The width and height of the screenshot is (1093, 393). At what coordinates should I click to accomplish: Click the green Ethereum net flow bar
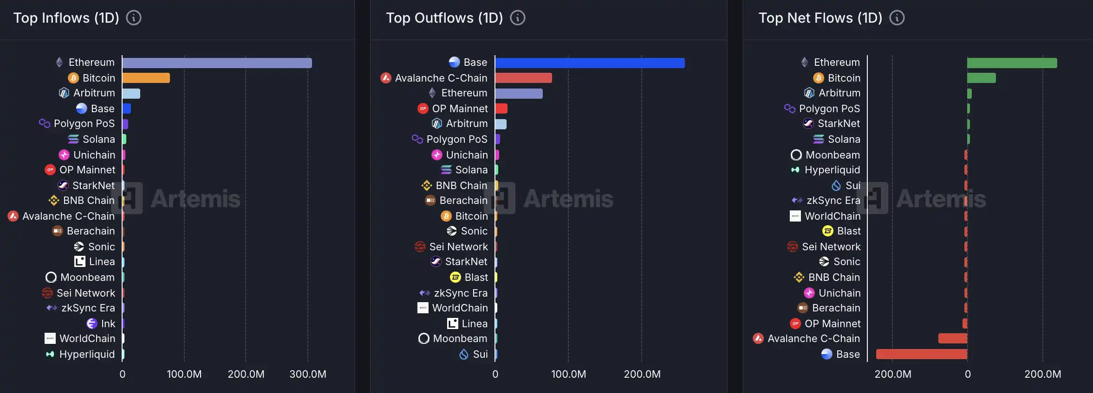click(1012, 63)
